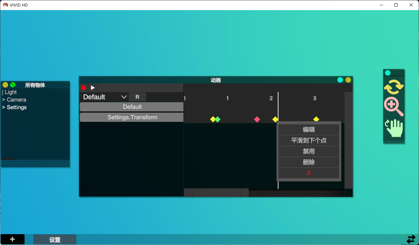Screen dimensions: 419x245
Task: Select the yellow keyframe below mark 3
Action: pyautogui.click(x=316, y=119)
